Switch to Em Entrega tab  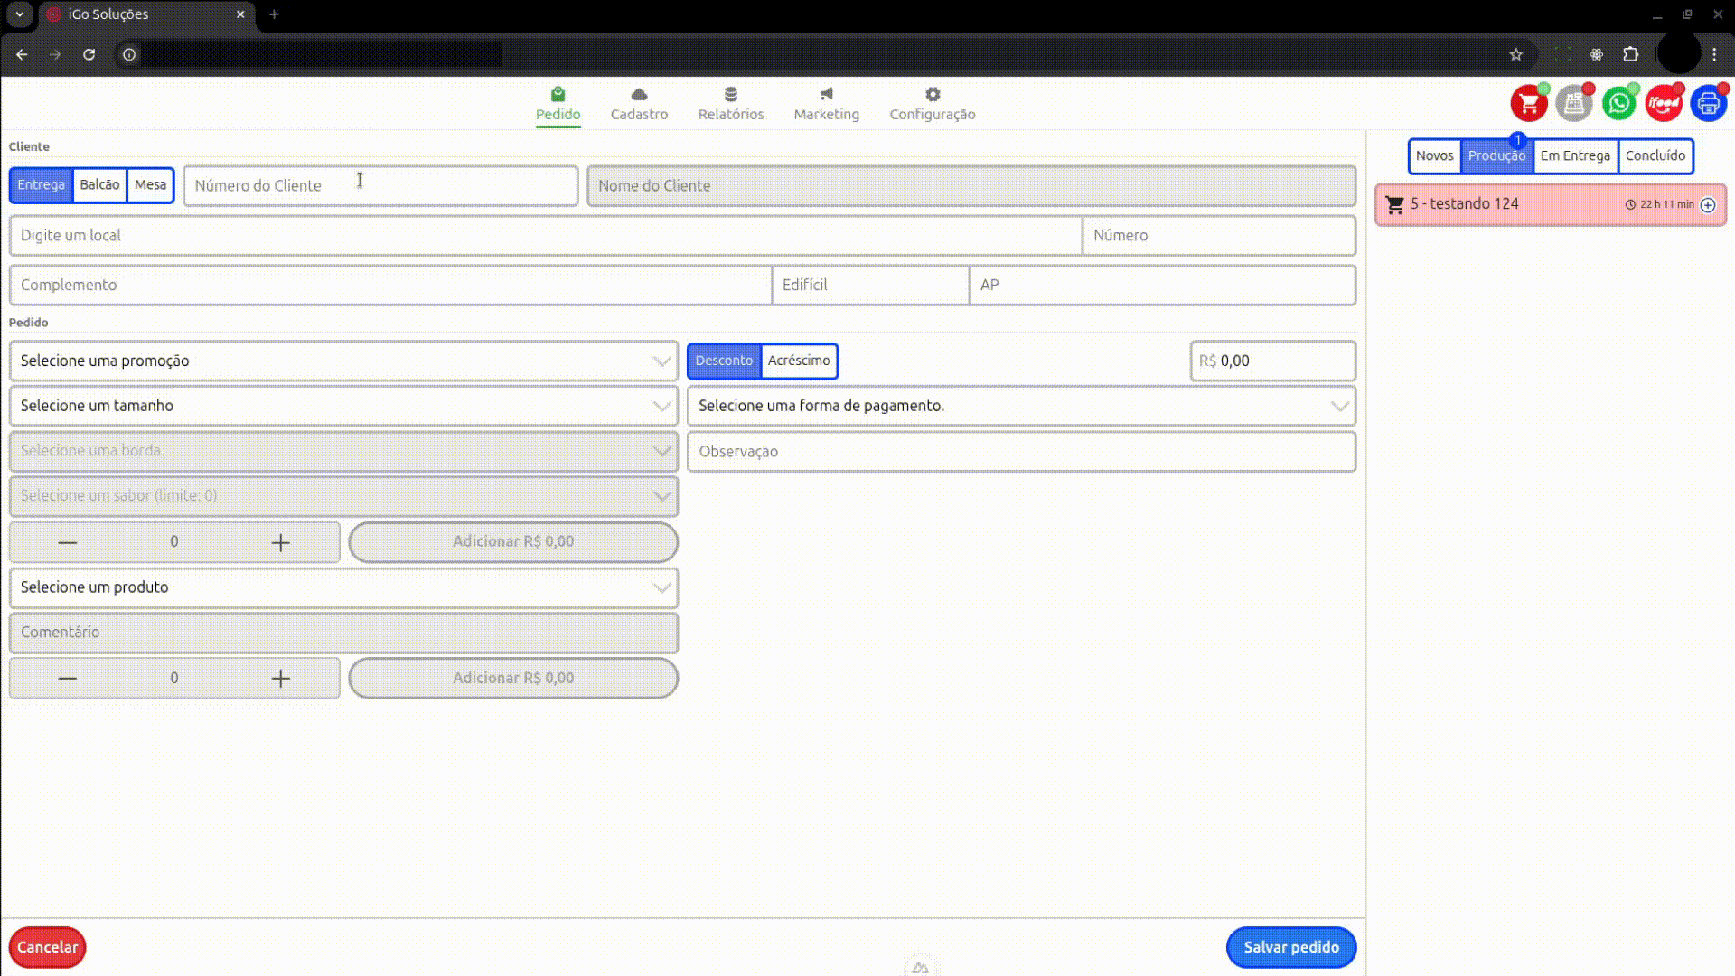[x=1575, y=156]
